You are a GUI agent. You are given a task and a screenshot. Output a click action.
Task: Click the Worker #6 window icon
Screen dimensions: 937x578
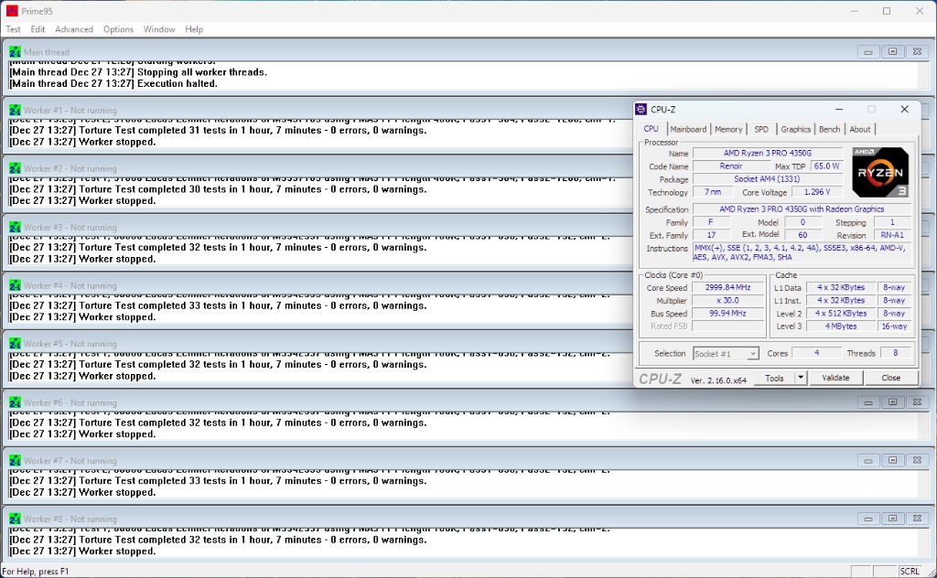(15, 402)
